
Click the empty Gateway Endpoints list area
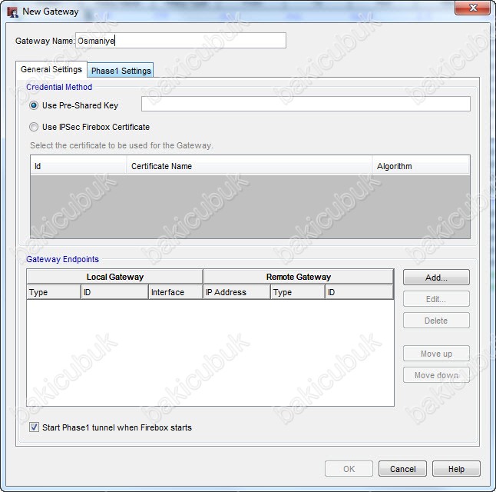pyautogui.click(x=210, y=352)
